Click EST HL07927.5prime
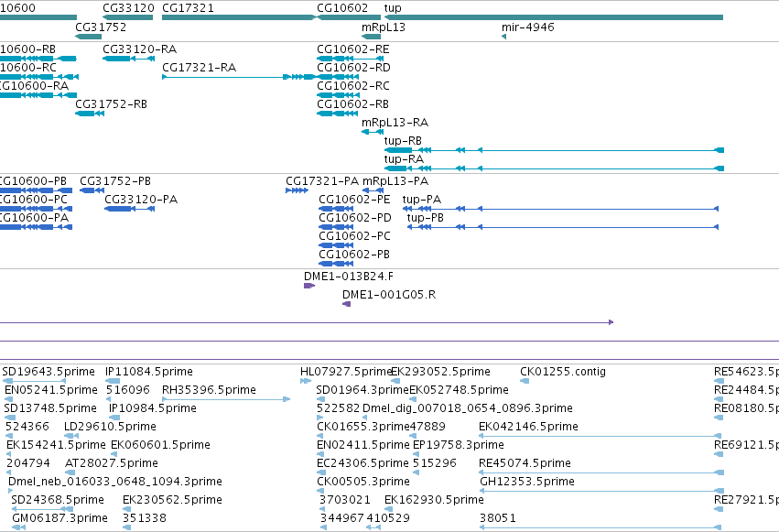The width and height of the screenshot is (779, 532). pos(346,372)
